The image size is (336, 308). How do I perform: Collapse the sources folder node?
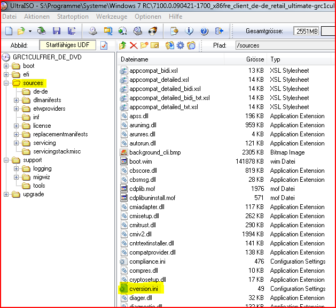click(x=6, y=83)
